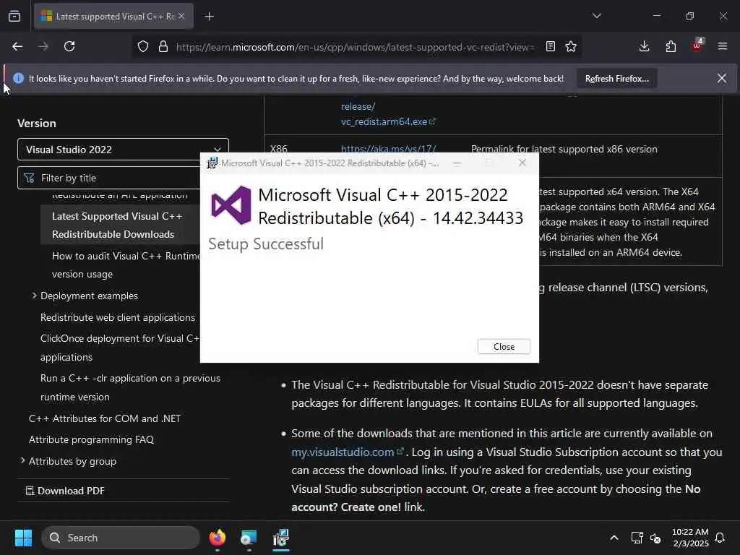Toggle reader view icon in address bar
Viewport: 740px width, 555px height.
pos(550,46)
